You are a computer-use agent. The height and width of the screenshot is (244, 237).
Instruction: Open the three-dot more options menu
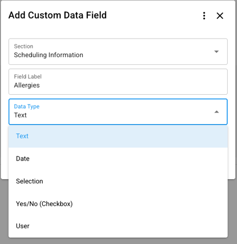pyautogui.click(x=204, y=16)
